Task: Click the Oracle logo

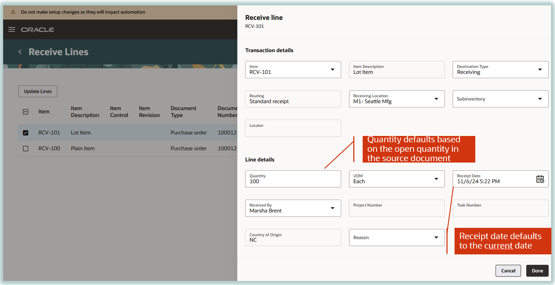Action: click(x=37, y=30)
